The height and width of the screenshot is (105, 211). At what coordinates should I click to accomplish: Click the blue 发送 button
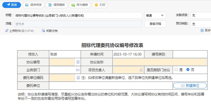pos(12,5)
